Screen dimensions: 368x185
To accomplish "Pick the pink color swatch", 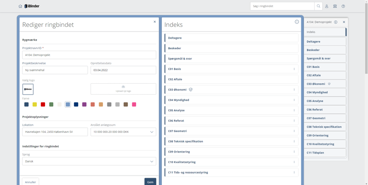I will pos(134,104).
